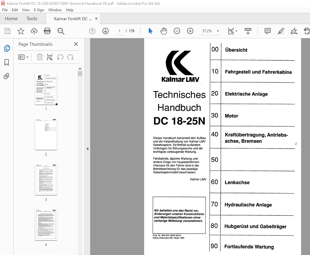310x255 pixels.
Task: Click the print pages icon in thumbnails panel
Action: click(x=50, y=57)
